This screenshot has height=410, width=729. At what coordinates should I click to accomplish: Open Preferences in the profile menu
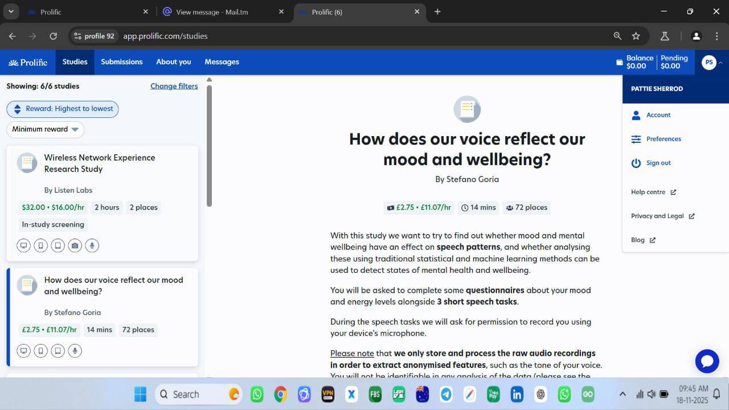point(664,139)
